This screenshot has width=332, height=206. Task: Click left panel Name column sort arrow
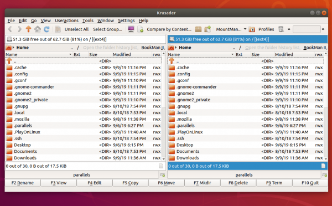click(70, 54)
